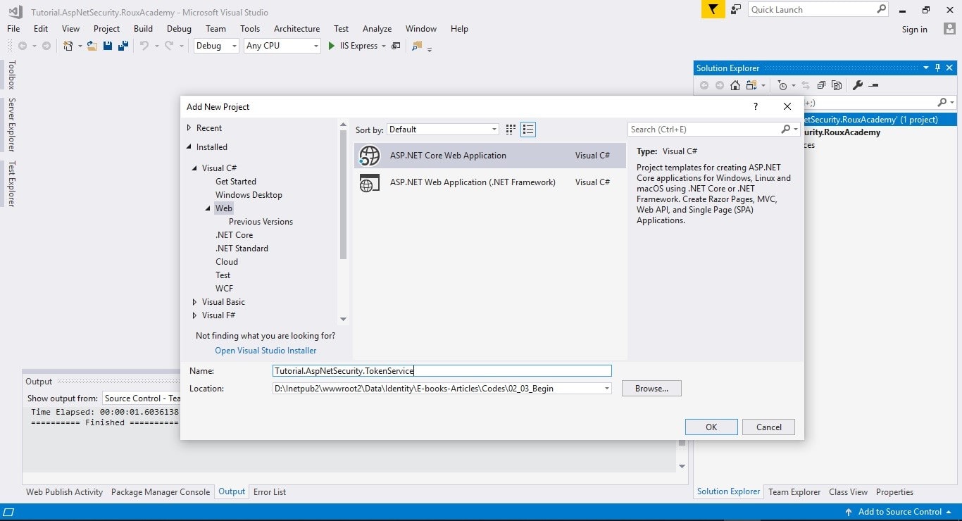Expand the Visual Basic node

pos(195,301)
